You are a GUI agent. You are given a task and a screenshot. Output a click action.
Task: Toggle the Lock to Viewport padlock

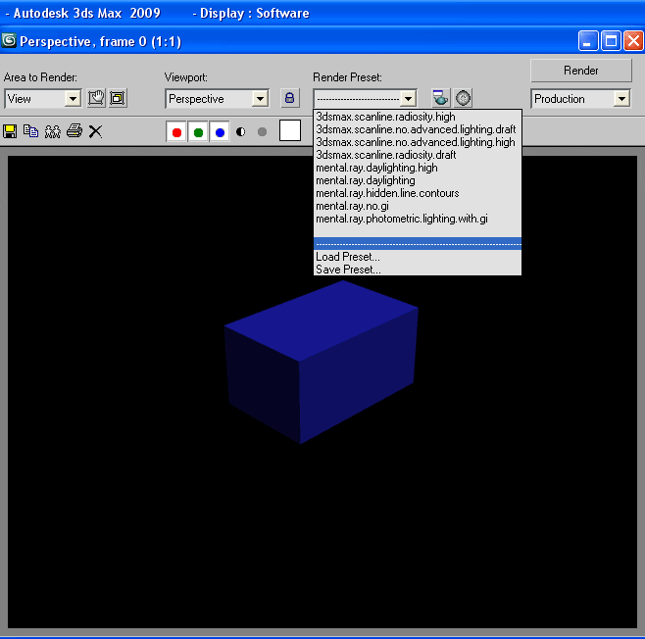click(289, 98)
